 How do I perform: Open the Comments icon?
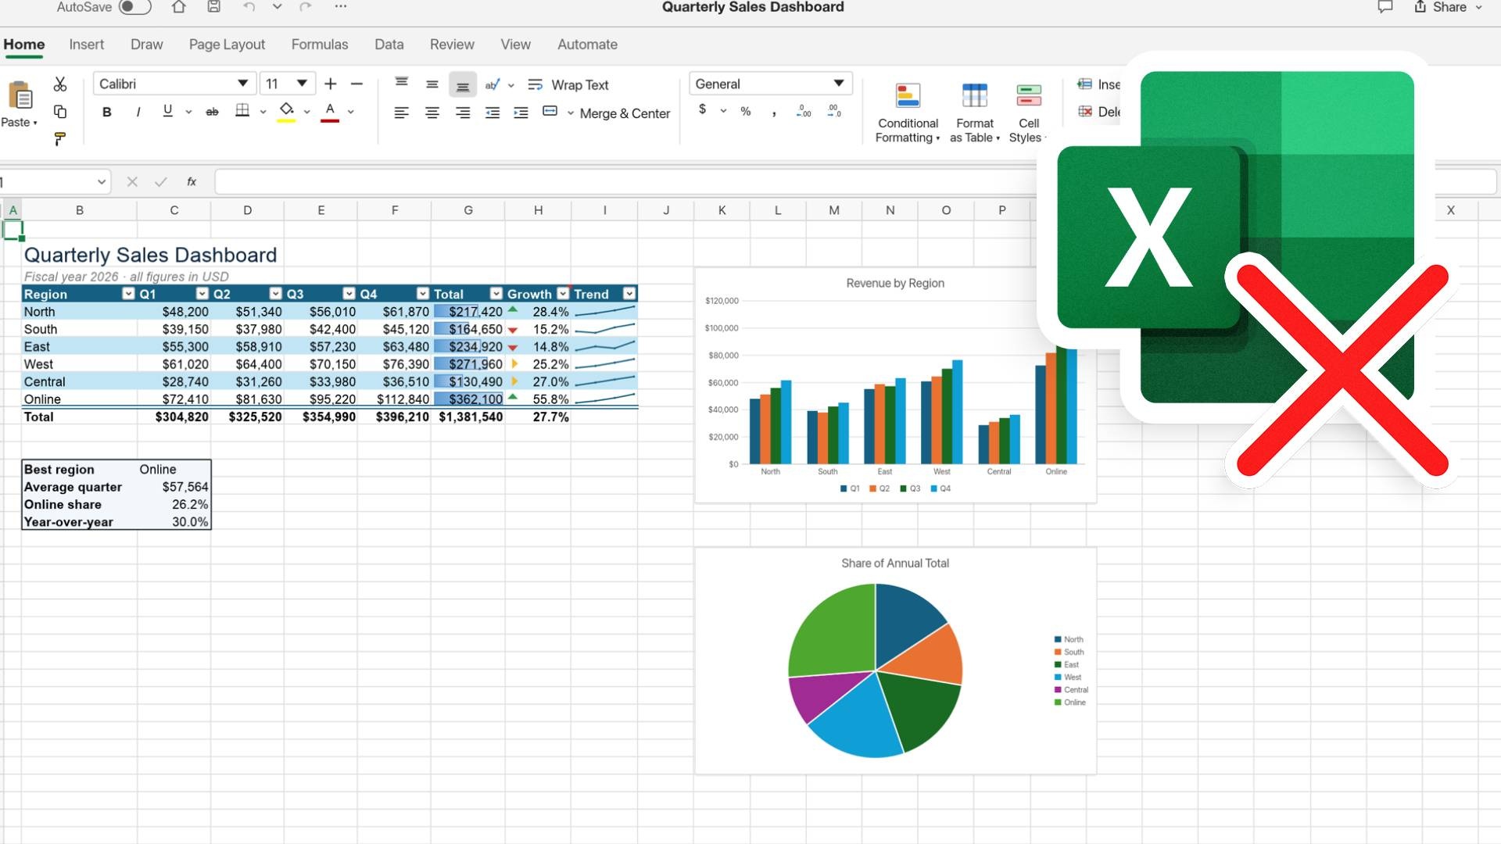pos(1385,7)
